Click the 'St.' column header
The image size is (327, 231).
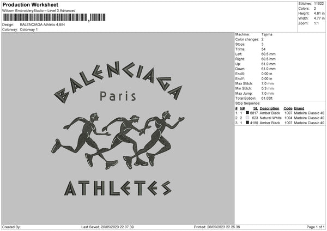[x=256, y=108]
